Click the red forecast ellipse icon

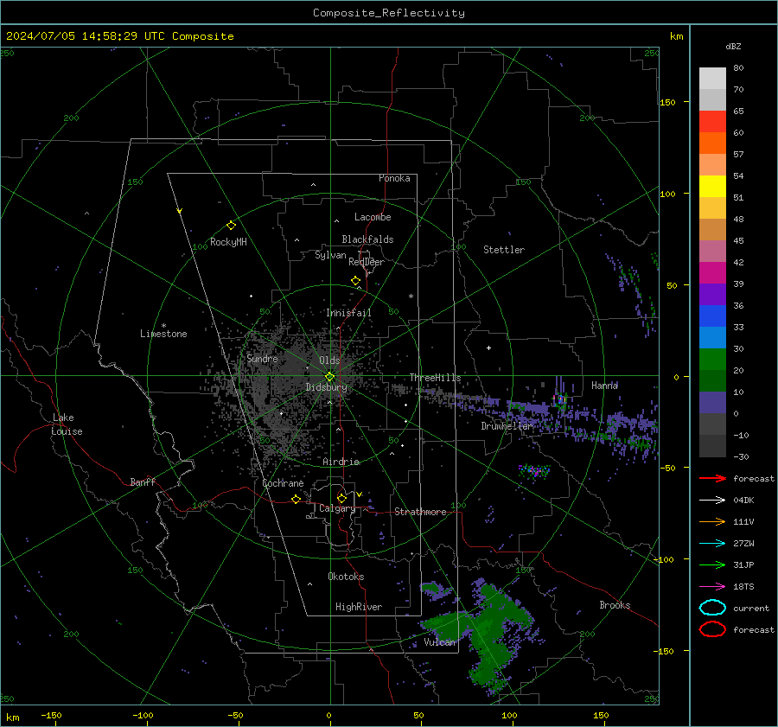712,629
